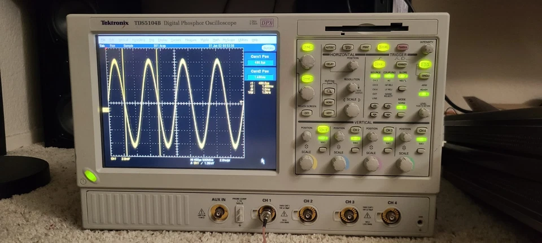Push the trigger ADVANCED button

(401, 64)
